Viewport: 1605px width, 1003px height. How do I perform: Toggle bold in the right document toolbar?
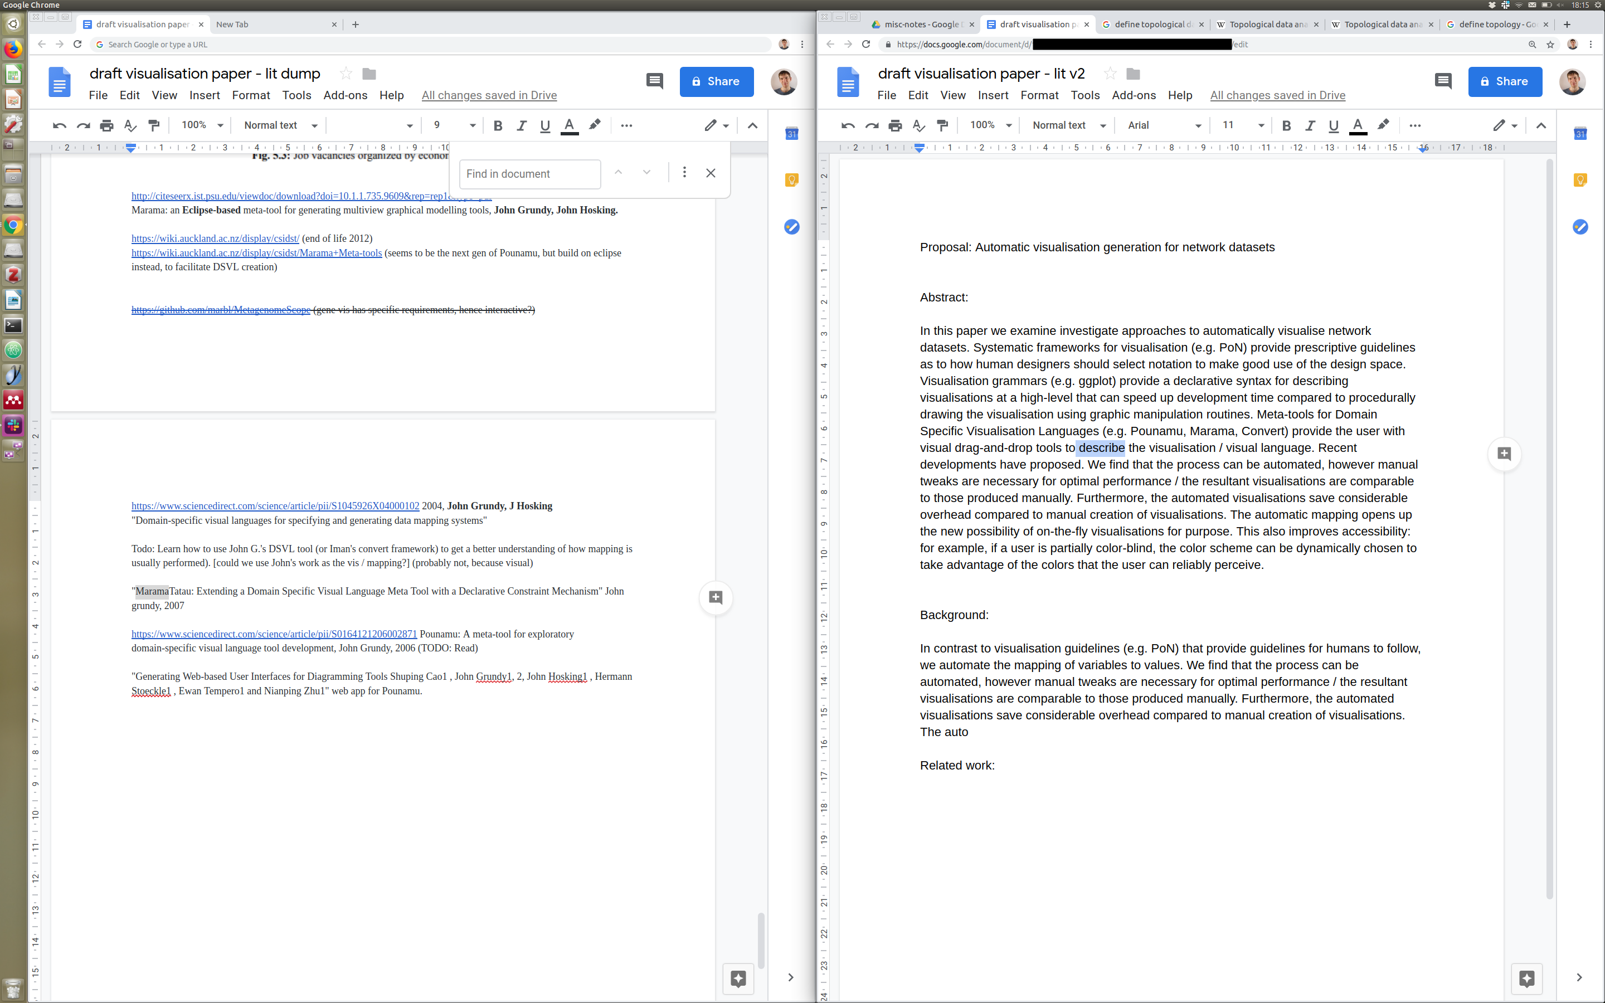[1286, 125]
